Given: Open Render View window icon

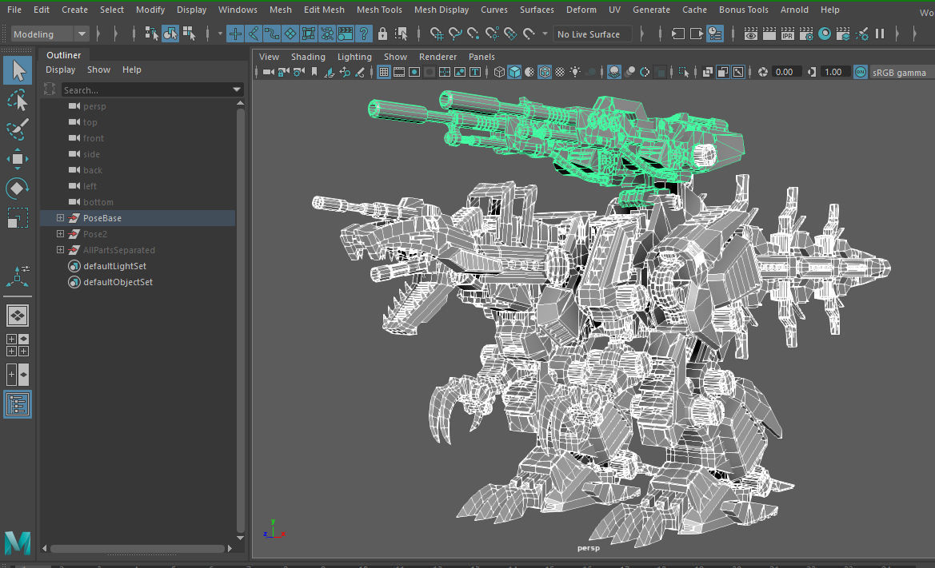Looking at the screenshot, I should [751, 34].
